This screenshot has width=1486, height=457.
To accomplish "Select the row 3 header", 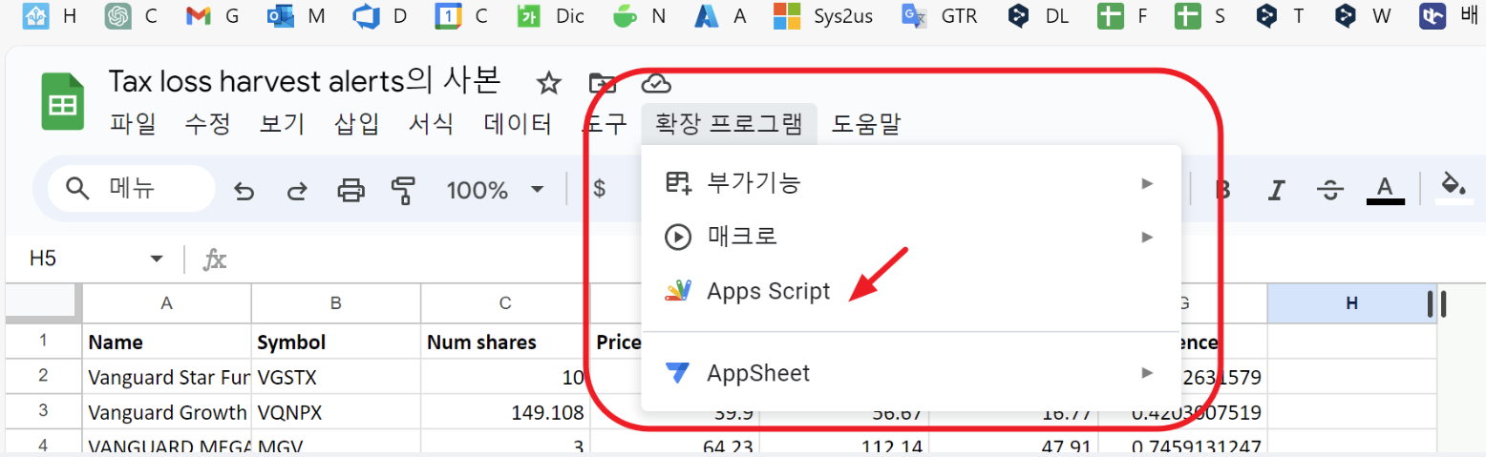I will point(42,412).
